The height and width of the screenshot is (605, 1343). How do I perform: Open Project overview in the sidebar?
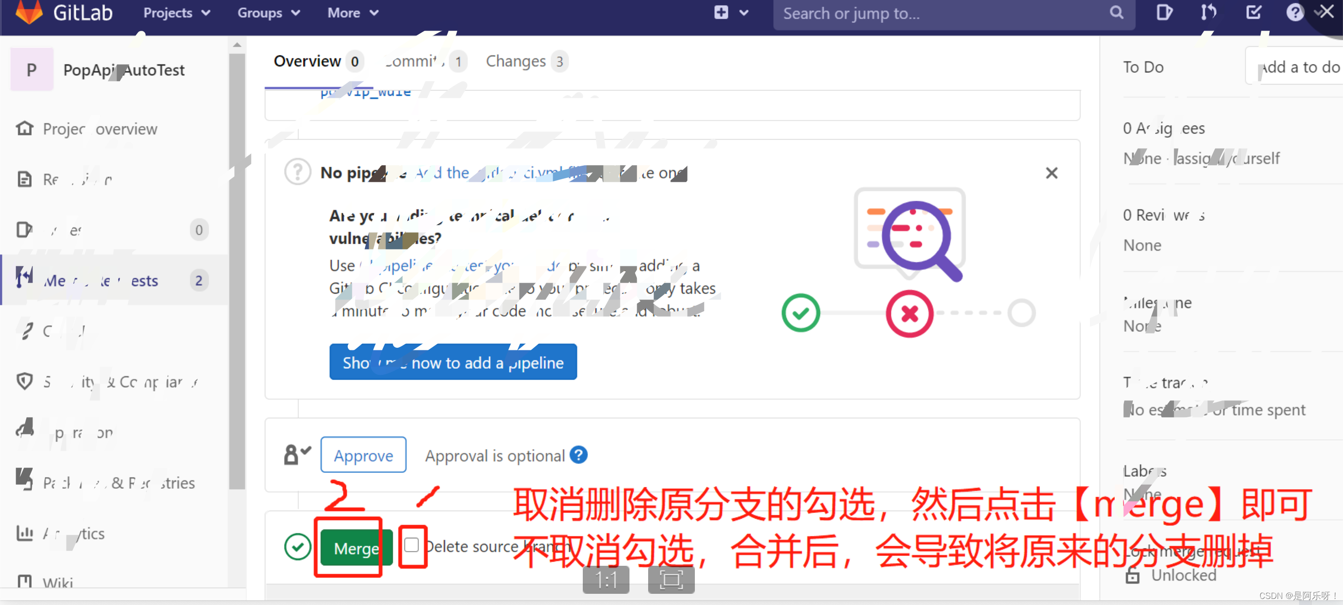(x=99, y=129)
